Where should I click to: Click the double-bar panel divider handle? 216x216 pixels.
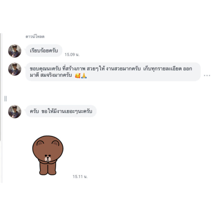6,99
